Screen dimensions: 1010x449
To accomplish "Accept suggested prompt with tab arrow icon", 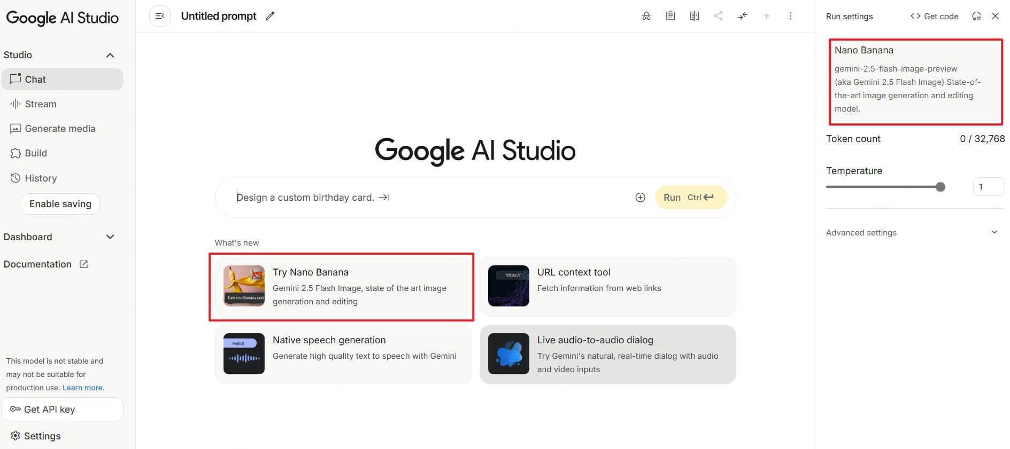I will click(384, 198).
